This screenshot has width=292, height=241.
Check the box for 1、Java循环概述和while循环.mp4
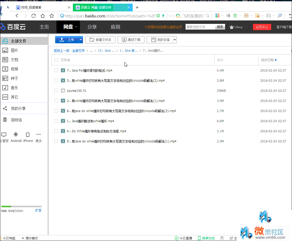[56, 121]
